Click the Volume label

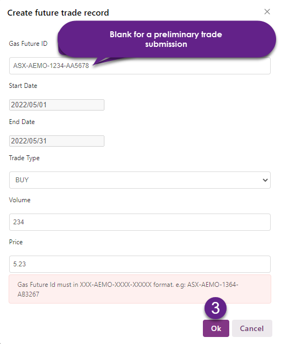click(x=20, y=200)
